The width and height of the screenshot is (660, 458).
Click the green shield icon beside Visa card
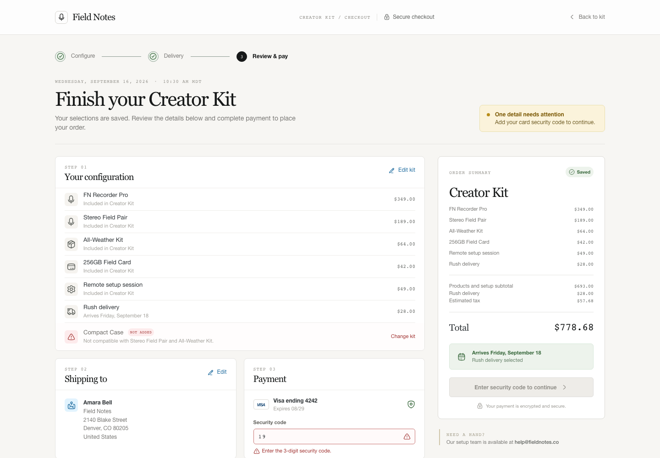[x=411, y=404]
